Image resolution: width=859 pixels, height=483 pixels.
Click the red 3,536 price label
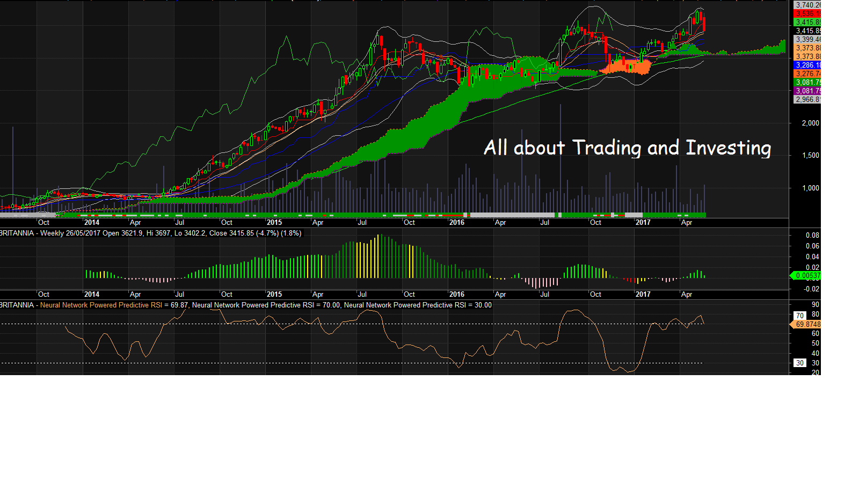pos(807,14)
